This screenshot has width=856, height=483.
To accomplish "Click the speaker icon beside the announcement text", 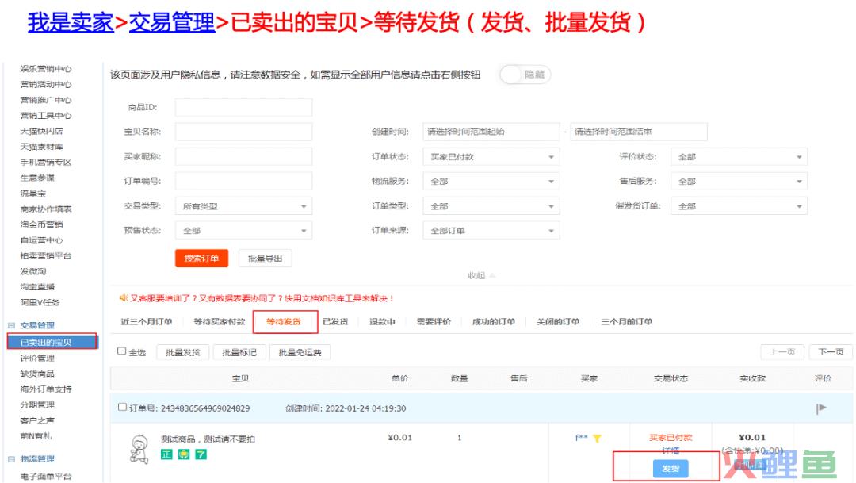I will click(123, 298).
